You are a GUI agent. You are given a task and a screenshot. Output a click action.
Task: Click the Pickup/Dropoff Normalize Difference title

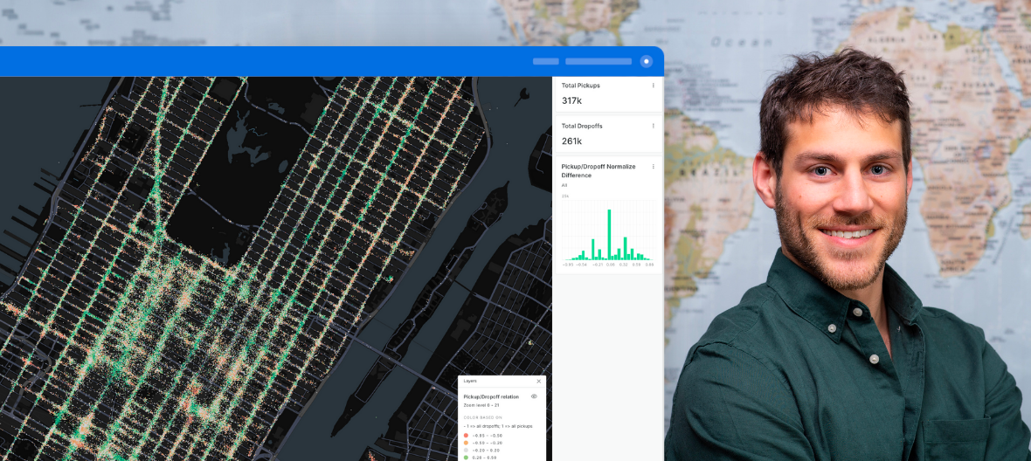point(599,171)
